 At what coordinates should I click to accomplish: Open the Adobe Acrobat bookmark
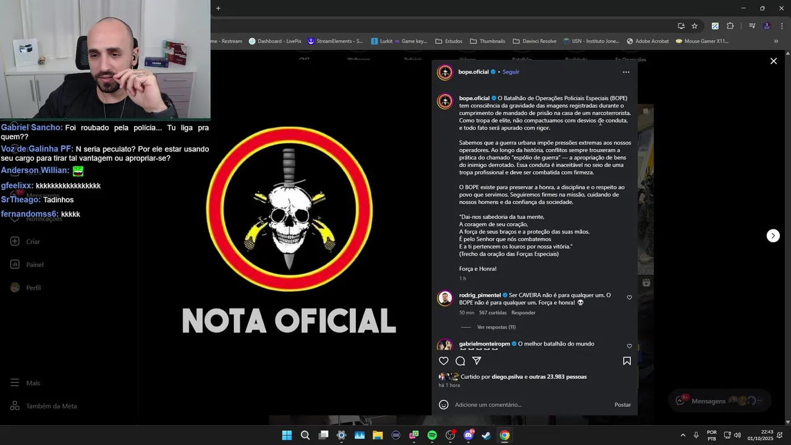tap(648, 41)
